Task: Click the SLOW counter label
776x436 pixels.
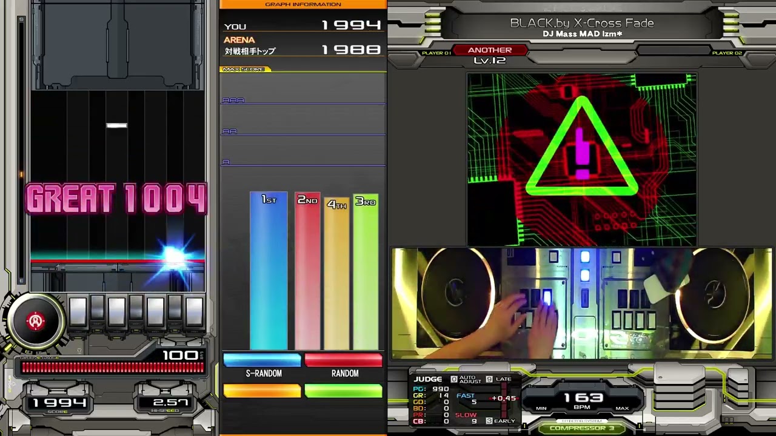Action: coord(466,415)
